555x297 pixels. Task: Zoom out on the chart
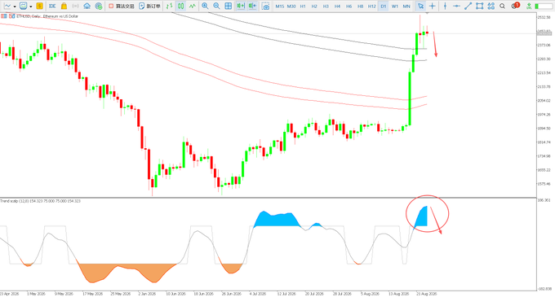[x=216, y=6]
